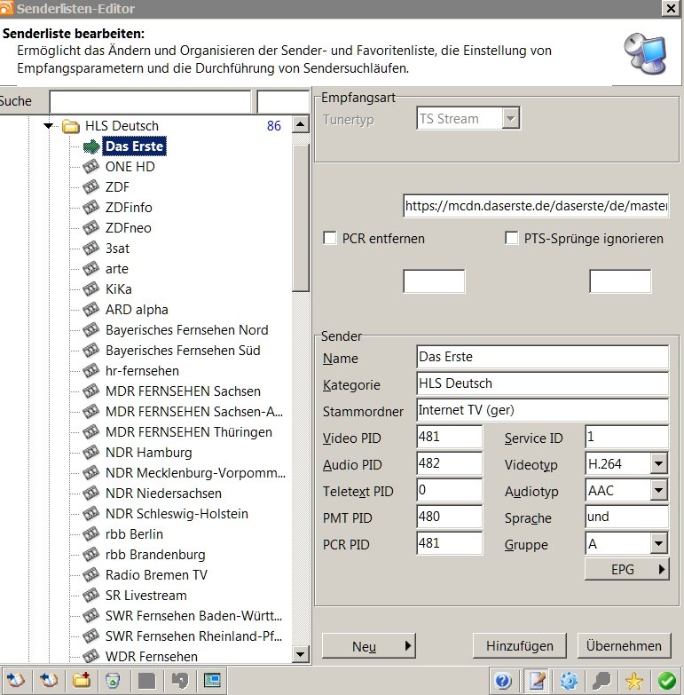Click the green arrow icon beside Das Erste
684x695 pixels.
click(x=91, y=146)
